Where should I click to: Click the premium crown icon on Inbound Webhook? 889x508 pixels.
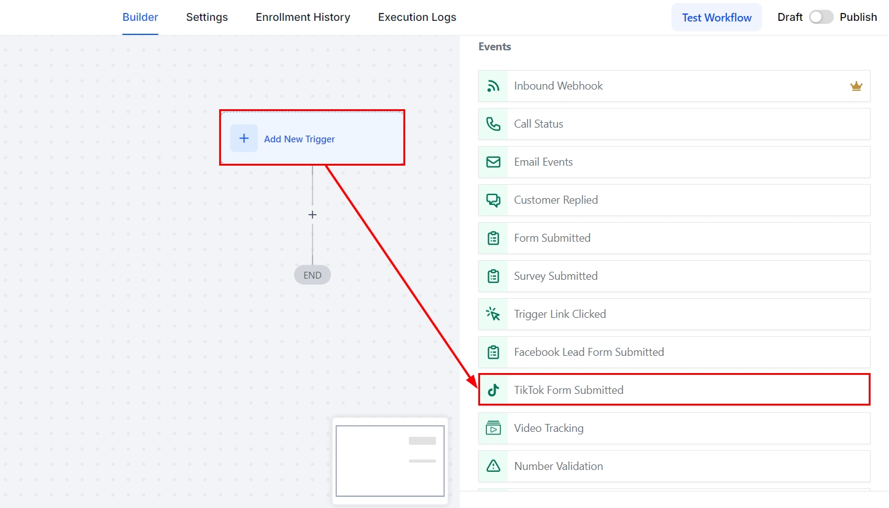pos(856,86)
